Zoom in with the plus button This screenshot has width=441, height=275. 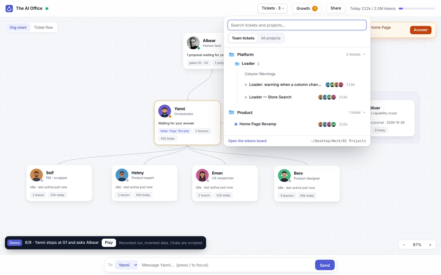[x=430, y=245]
